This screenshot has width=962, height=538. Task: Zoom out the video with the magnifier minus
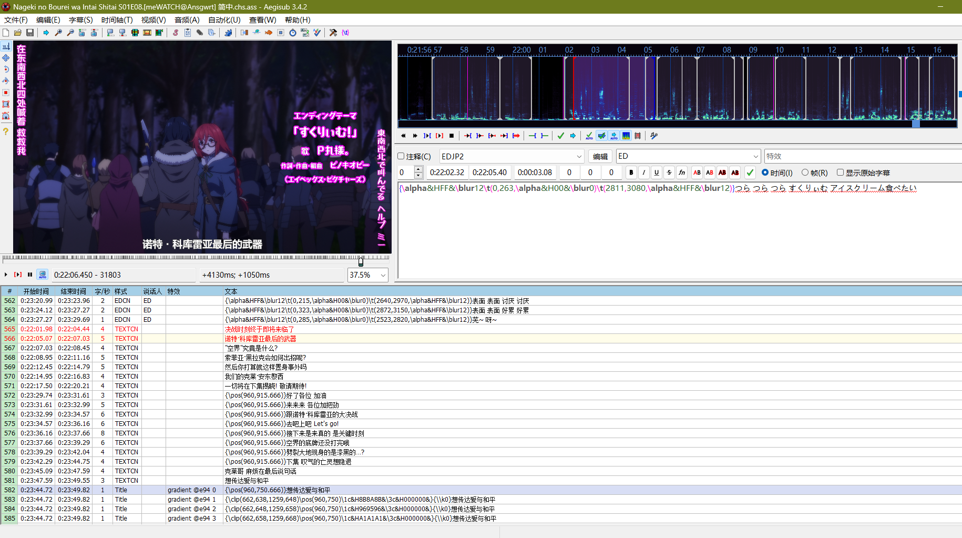pyautogui.click(x=70, y=33)
